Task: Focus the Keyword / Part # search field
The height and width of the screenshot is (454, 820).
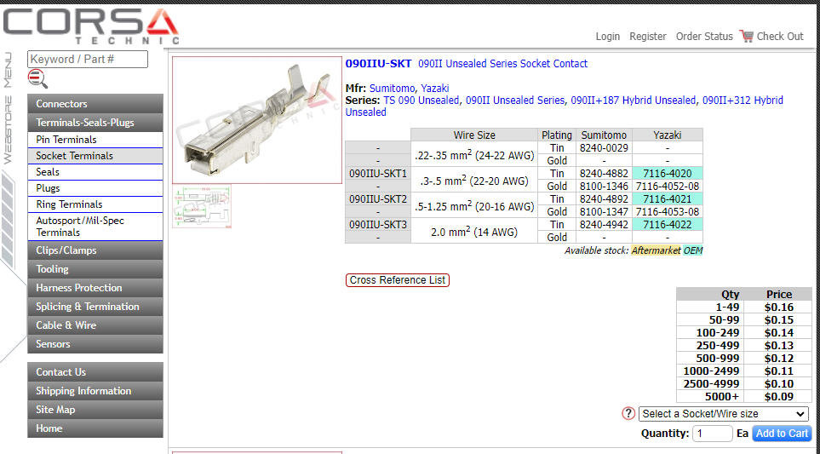Action: tap(88, 59)
